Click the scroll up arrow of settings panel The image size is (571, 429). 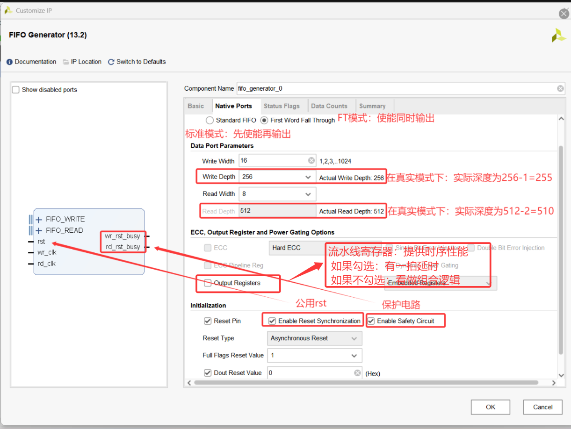[x=561, y=119]
